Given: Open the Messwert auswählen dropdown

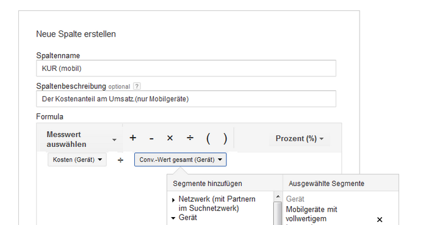Looking at the screenshot, I should pyautogui.click(x=81, y=139).
